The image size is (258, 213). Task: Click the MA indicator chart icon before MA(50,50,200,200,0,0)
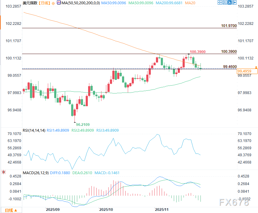pos(58,3)
